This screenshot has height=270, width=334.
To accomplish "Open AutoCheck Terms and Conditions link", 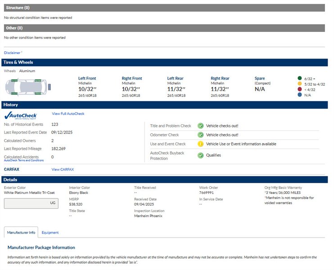I will (24, 161).
